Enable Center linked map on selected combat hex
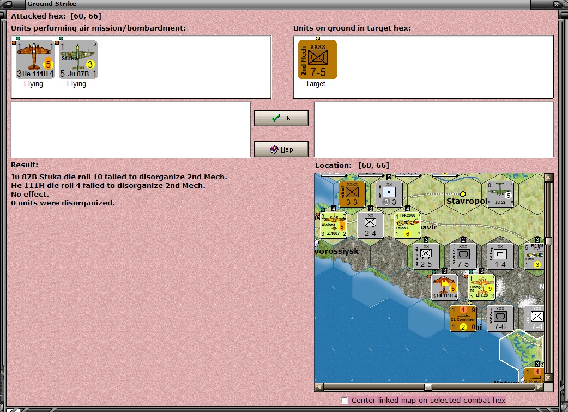This screenshot has height=412, width=568. click(x=345, y=400)
